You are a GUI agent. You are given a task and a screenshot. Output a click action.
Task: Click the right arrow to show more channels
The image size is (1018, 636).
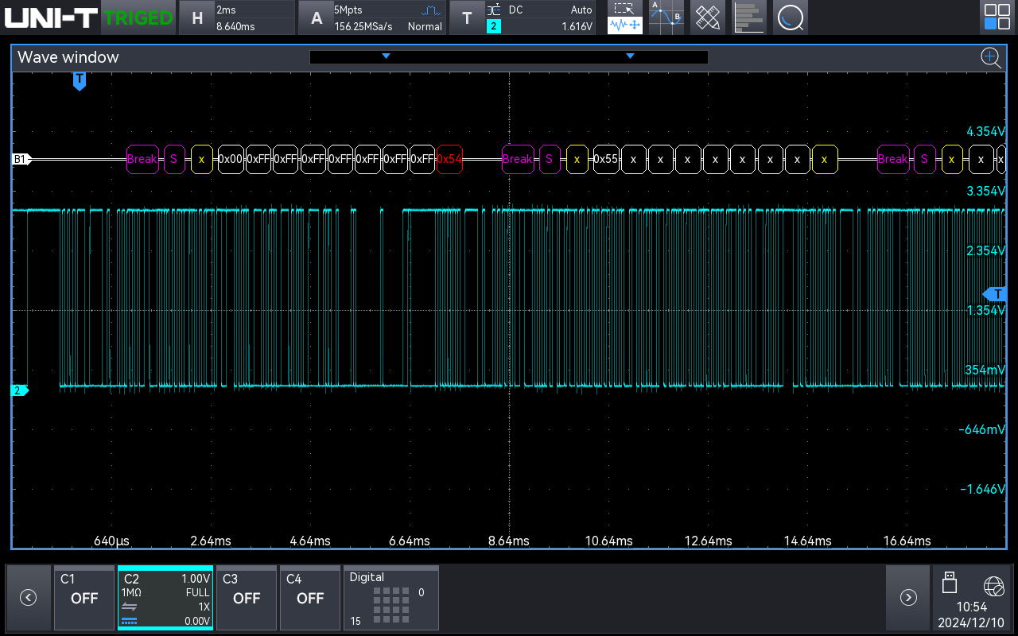(907, 597)
